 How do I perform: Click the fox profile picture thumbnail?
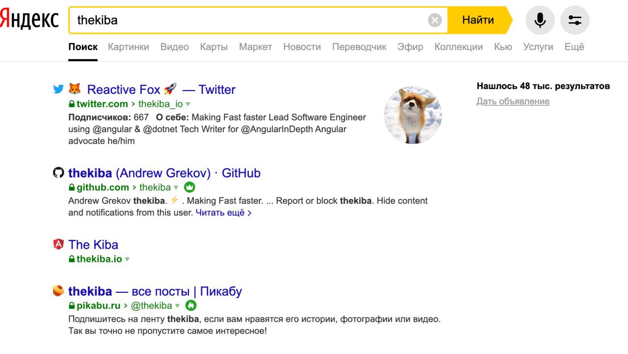point(413,115)
